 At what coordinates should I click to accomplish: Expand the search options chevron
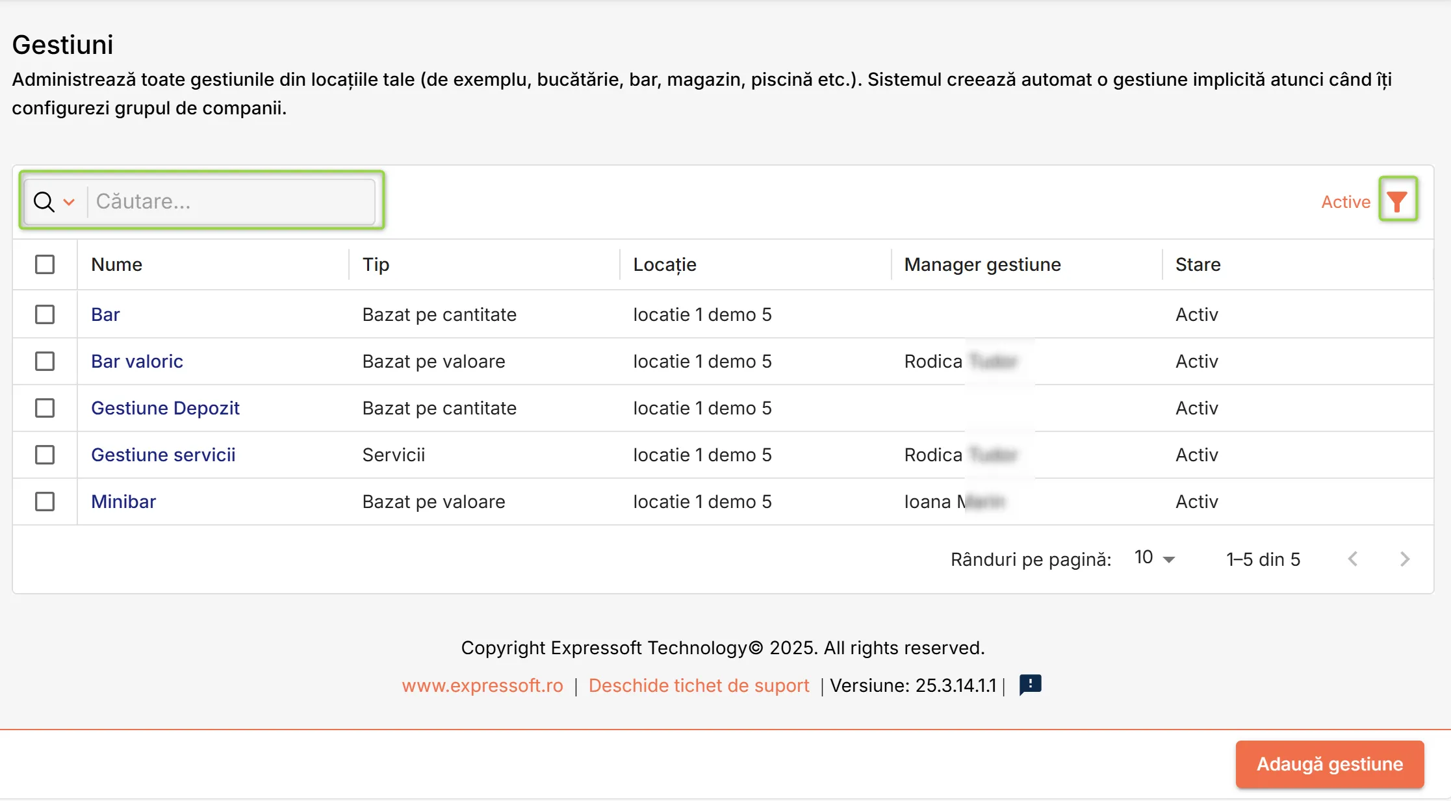coord(69,202)
